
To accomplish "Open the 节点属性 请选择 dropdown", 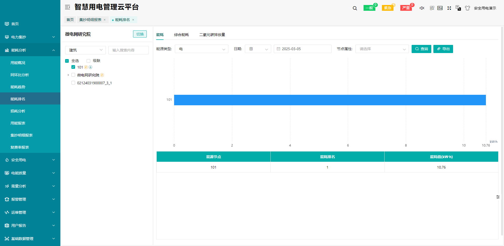I will click(x=382, y=49).
